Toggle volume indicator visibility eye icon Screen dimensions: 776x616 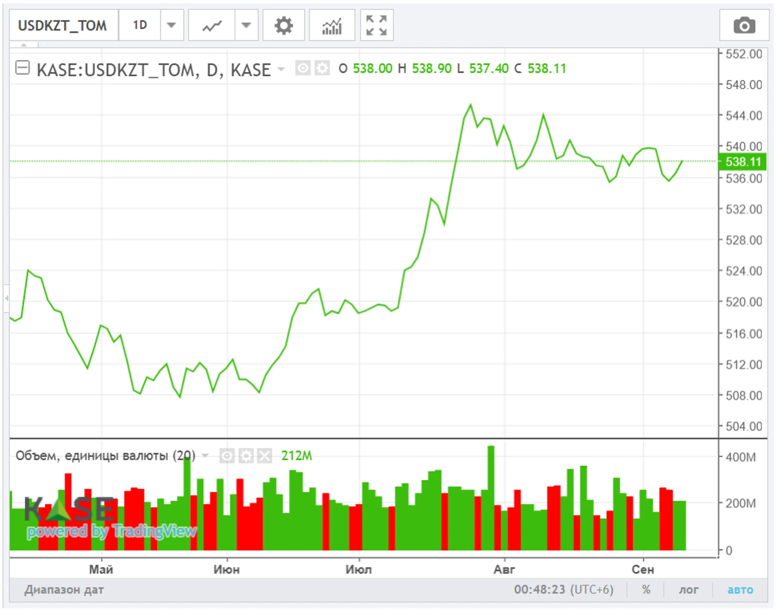(x=227, y=456)
